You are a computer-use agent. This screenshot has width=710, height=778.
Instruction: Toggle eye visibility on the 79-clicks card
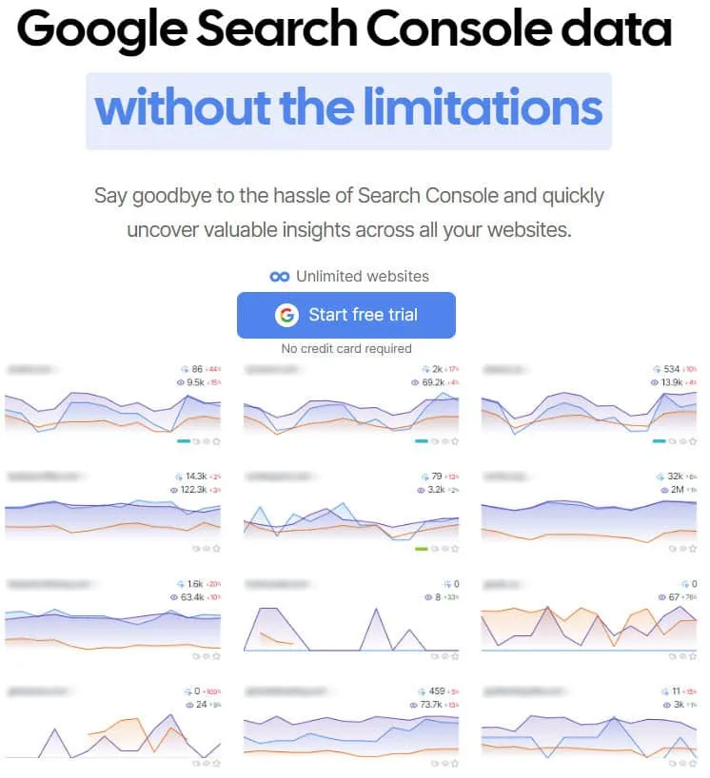coord(445,548)
